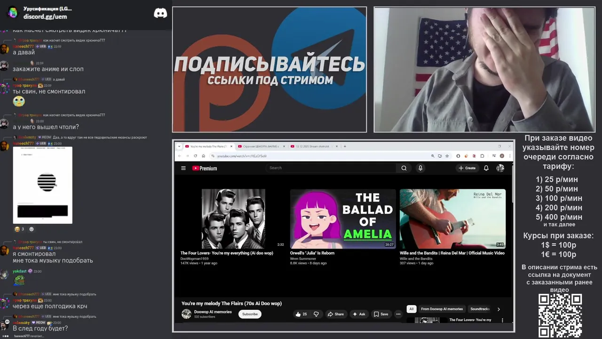Open YouTube account avatar menu
Image resolution: width=602 pixels, height=339 pixels.
point(500,168)
